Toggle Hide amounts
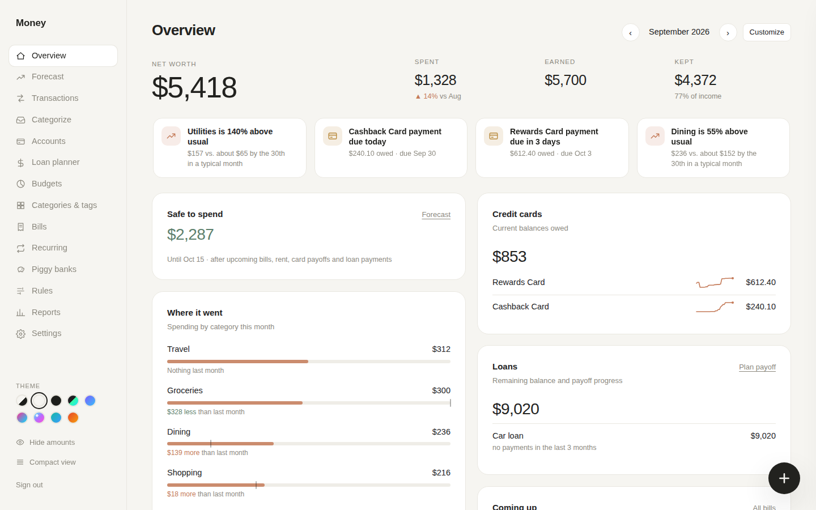 pos(45,443)
